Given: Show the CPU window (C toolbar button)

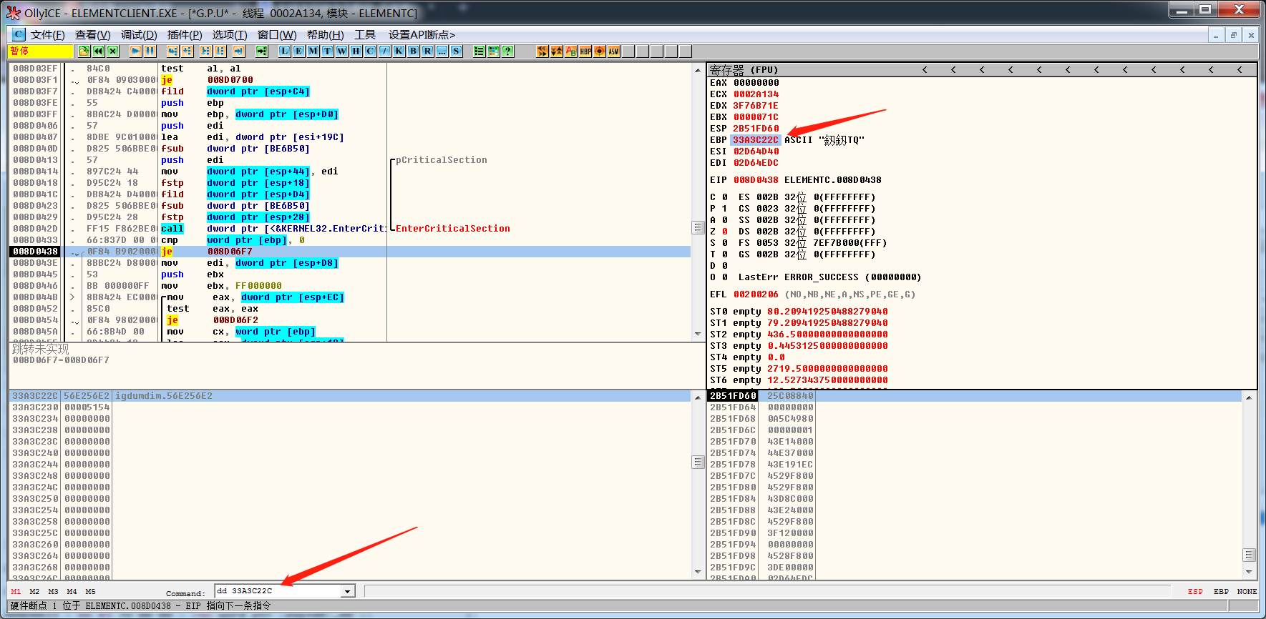Looking at the screenshot, I should tap(371, 51).
